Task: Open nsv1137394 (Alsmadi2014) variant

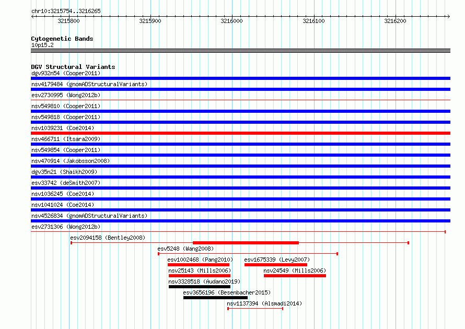Action: coord(264,303)
